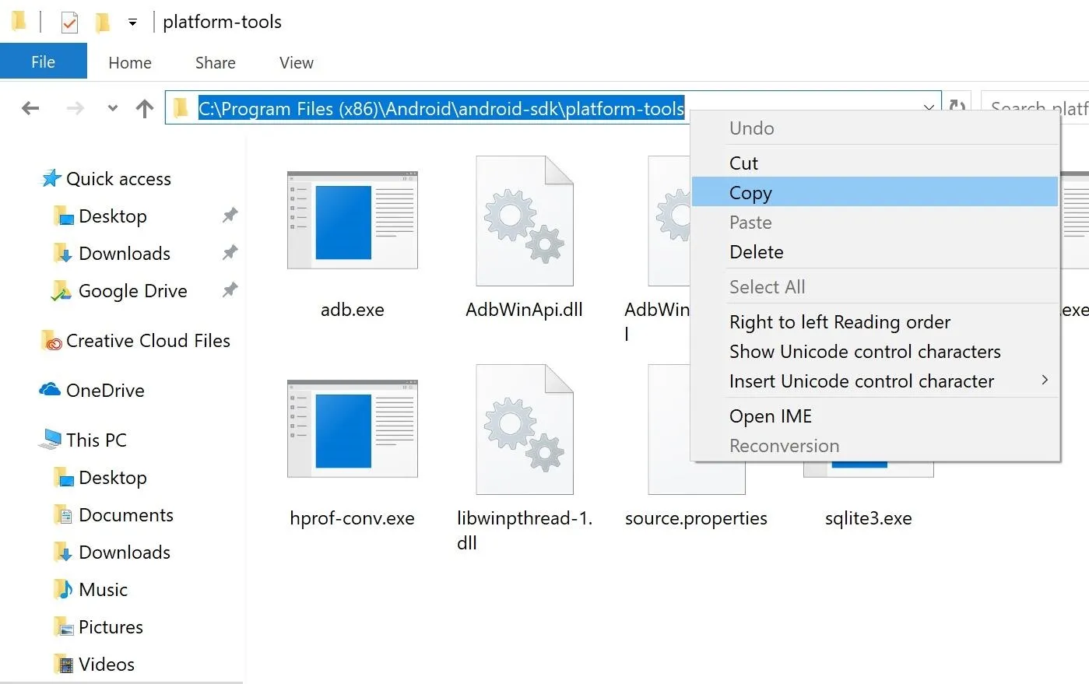1089x684 pixels.
Task: Choose Cut from the context menu
Action: coord(743,163)
